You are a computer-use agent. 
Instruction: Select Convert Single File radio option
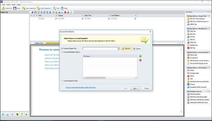pyautogui.click(x=62, y=48)
